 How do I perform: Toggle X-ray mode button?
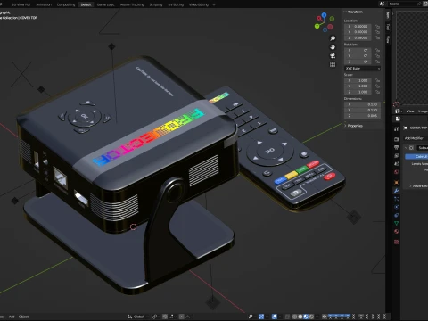288,317
